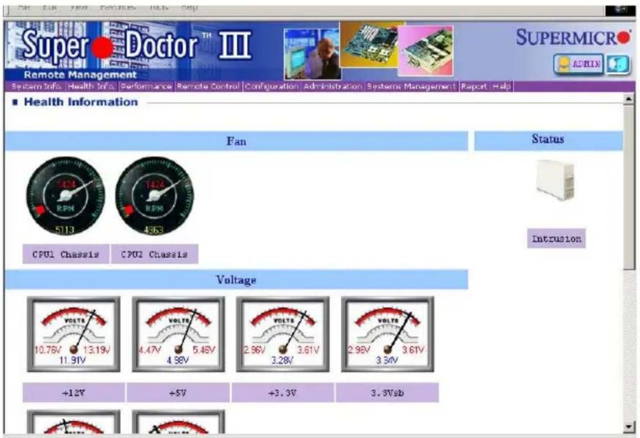Select the +5V label
This screenshot has width=640, height=438.
(x=178, y=393)
